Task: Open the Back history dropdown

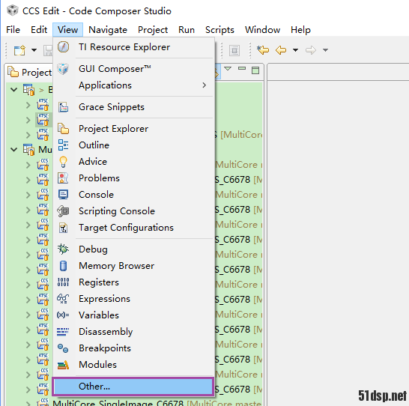Action: click(295, 50)
